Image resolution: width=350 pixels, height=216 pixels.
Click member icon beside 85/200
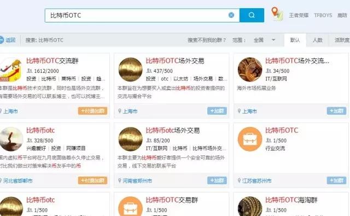(x=149, y=141)
